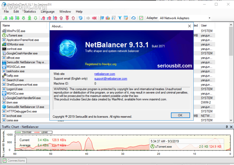Close the Traffic Chart panel
This screenshot has width=234, height=165.
tap(231, 127)
